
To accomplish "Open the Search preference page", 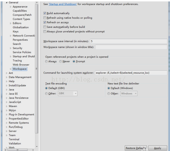I will [17, 44].
